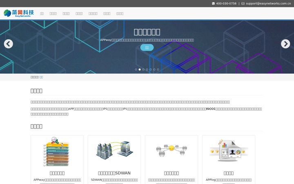
Task: Click the light-blue button in the banner
Action: 147,47
